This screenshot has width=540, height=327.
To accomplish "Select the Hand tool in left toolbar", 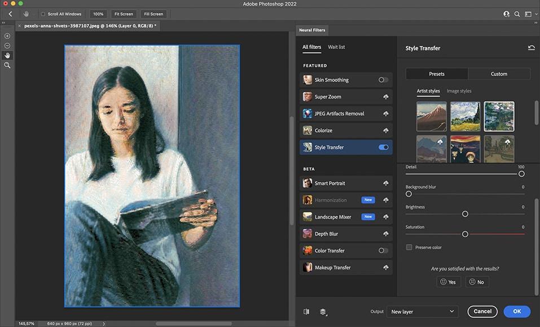I will [x=7, y=55].
